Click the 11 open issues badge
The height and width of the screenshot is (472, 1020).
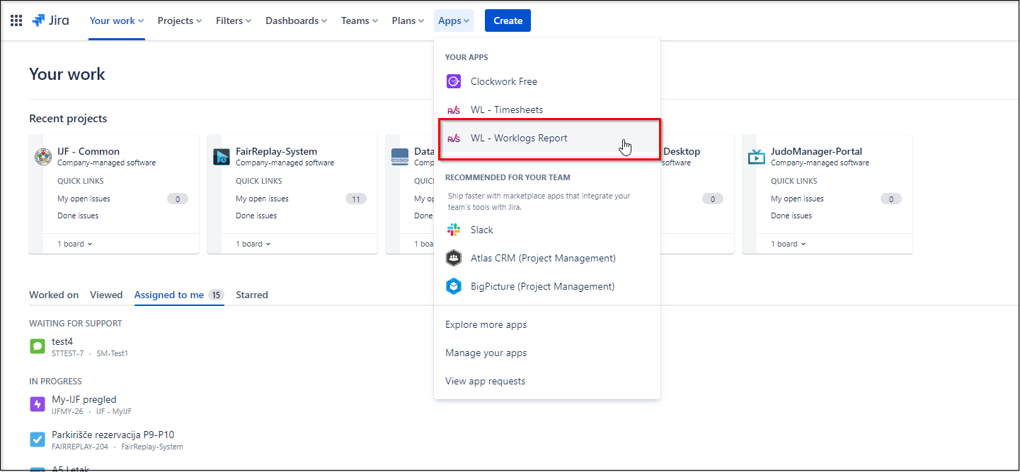coord(355,199)
